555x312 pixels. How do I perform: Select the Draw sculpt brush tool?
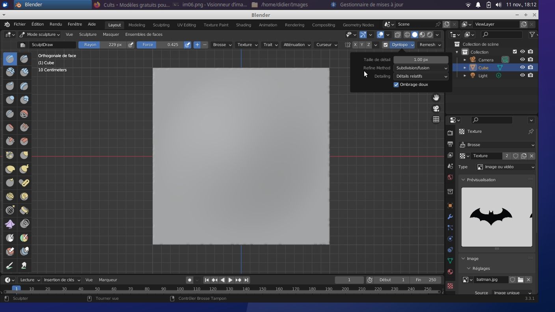[10, 59]
